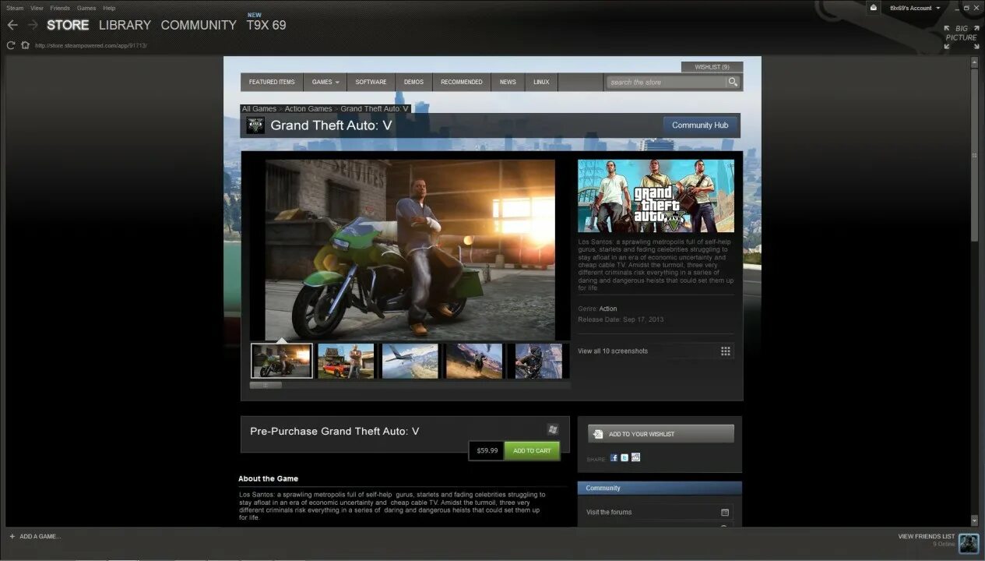Image resolution: width=985 pixels, height=561 pixels.
Task: Select the dirt bike desert screenshot thumbnail
Action: pyautogui.click(x=474, y=361)
